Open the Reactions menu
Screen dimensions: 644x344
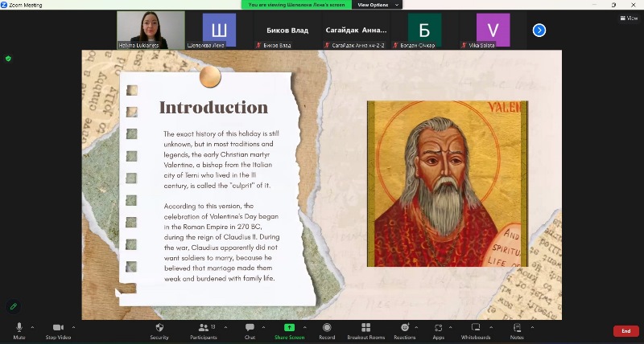[x=405, y=331]
